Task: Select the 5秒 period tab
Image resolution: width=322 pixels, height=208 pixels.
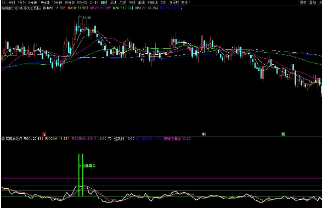Action: pos(163,2)
